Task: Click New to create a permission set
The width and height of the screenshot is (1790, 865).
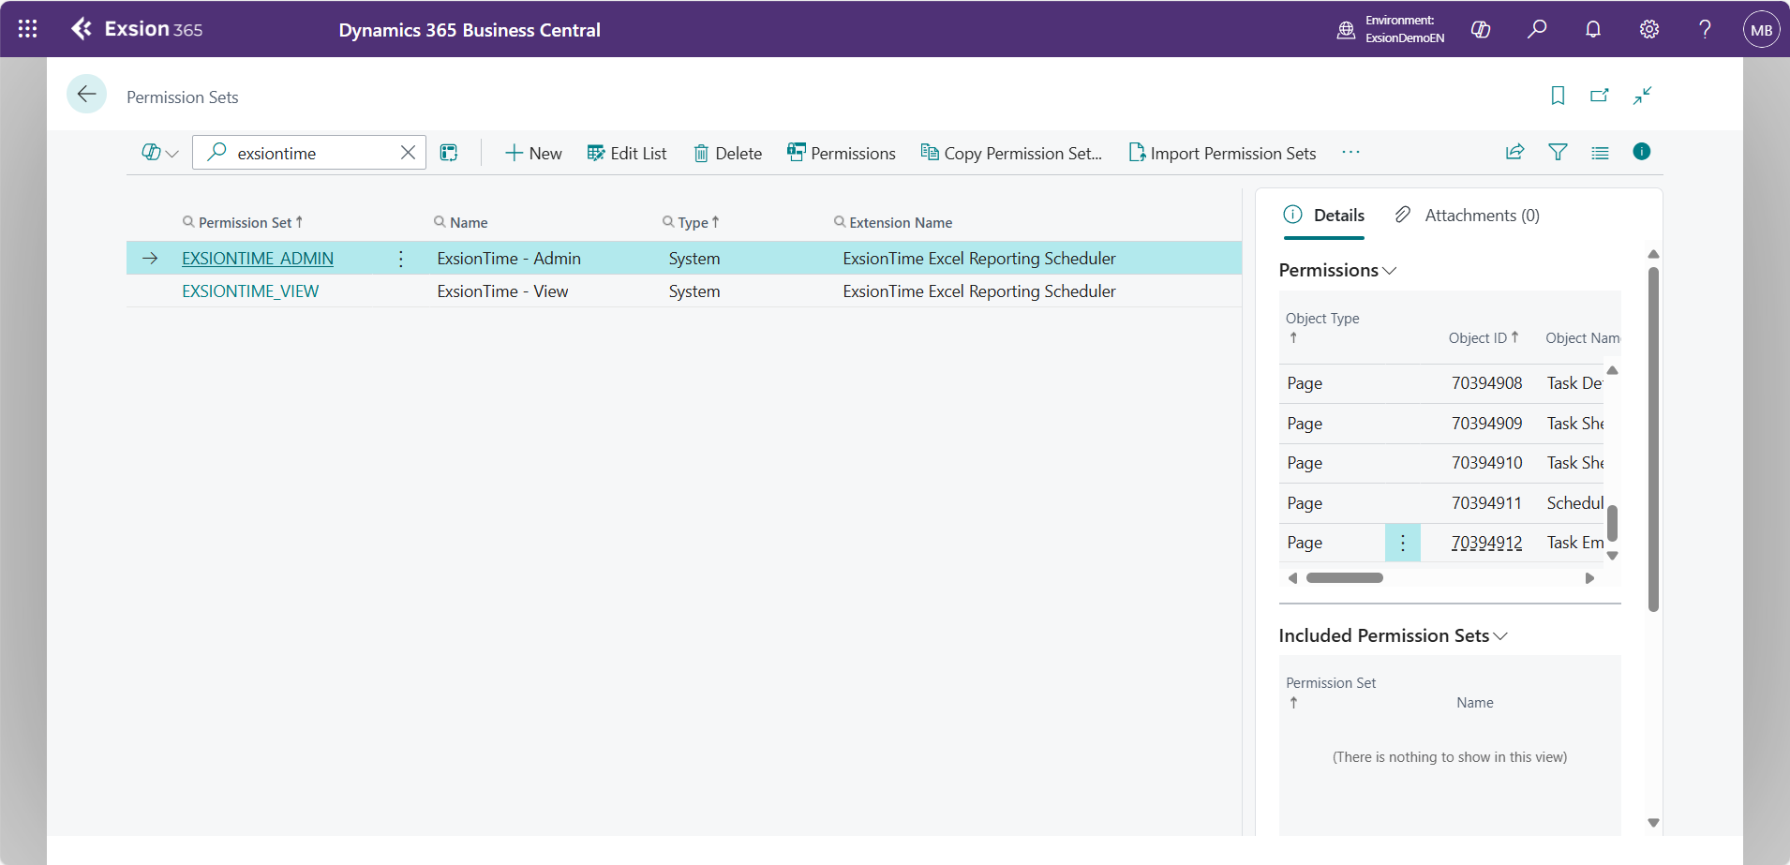Action: 533,153
